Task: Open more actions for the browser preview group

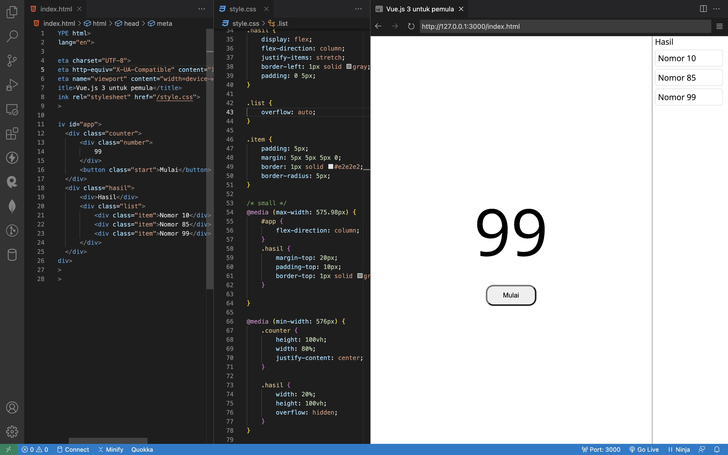Action: 716,9
